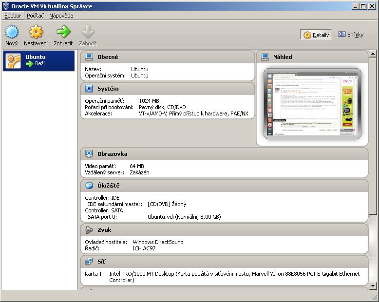Open Zvuk section header link
379x302 pixels.
point(104,230)
